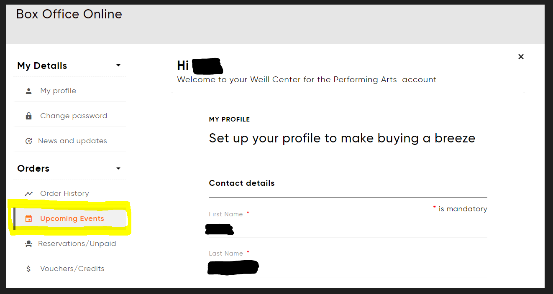Select Upcoming Events in the sidebar

click(x=70, y=219)
